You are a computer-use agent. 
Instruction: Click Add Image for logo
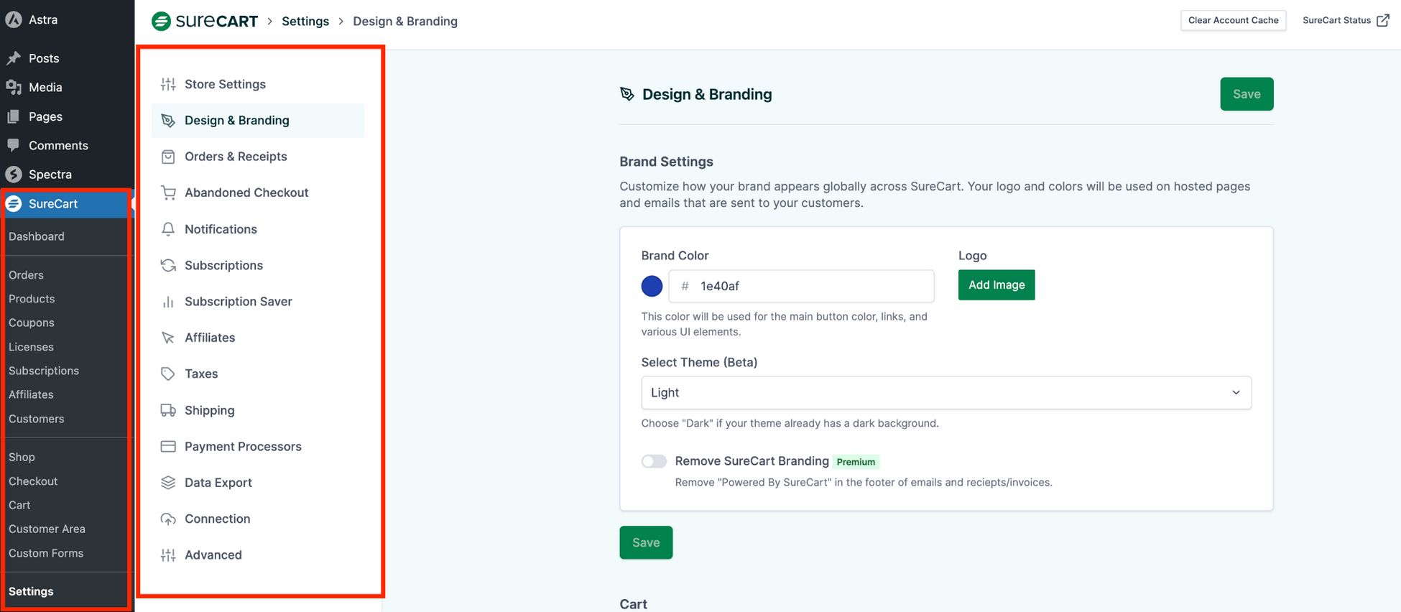coord(997,285)
